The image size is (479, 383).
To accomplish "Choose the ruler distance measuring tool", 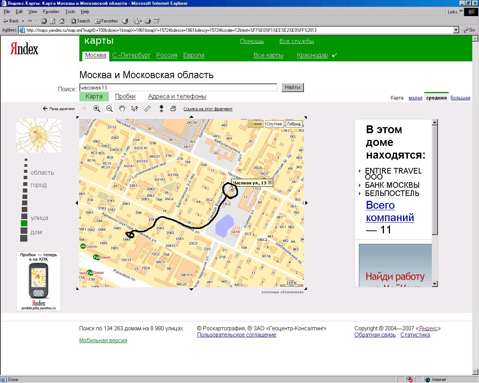I will pyautogui.click(x=148, y=109).
